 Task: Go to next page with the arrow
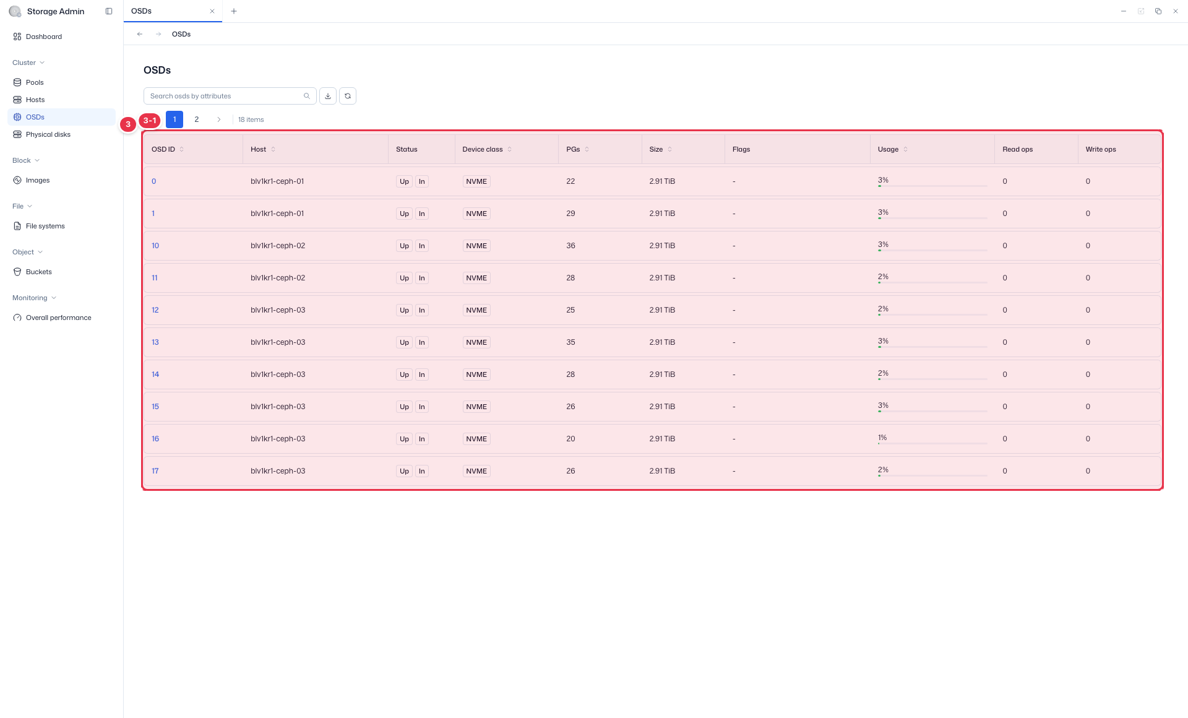coord(219,119)
